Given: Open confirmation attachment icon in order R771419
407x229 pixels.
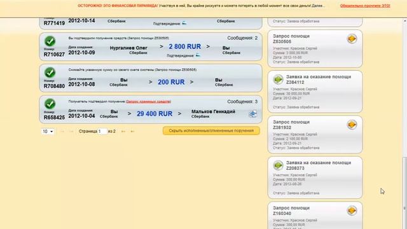Looking at the screenshot, I should pyautogui.click(x=184, y=23).
